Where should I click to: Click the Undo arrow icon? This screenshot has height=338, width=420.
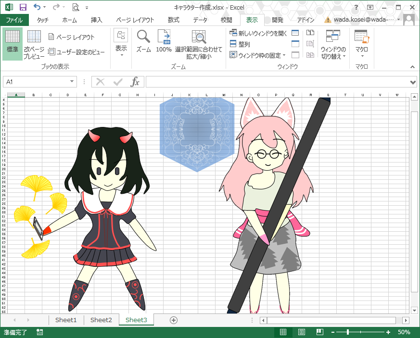point(38,7)
